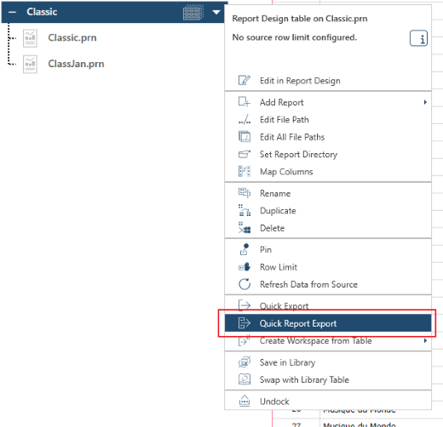Screen dimensions: 443x427
Task: Select Pin from context menu
Action: (328, 249)
